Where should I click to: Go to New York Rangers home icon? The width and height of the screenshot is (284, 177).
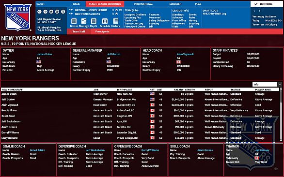[117, 14]
